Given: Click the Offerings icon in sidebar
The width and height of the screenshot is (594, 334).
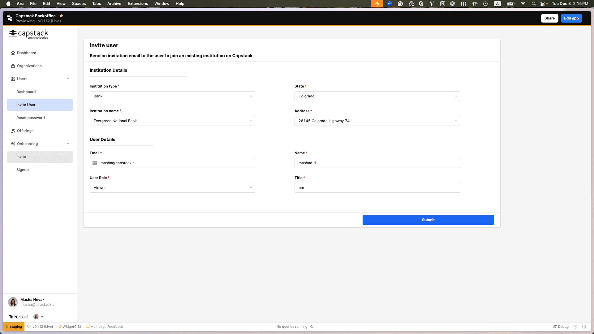Looking at the screenshot, I should (x=13, y=131).
